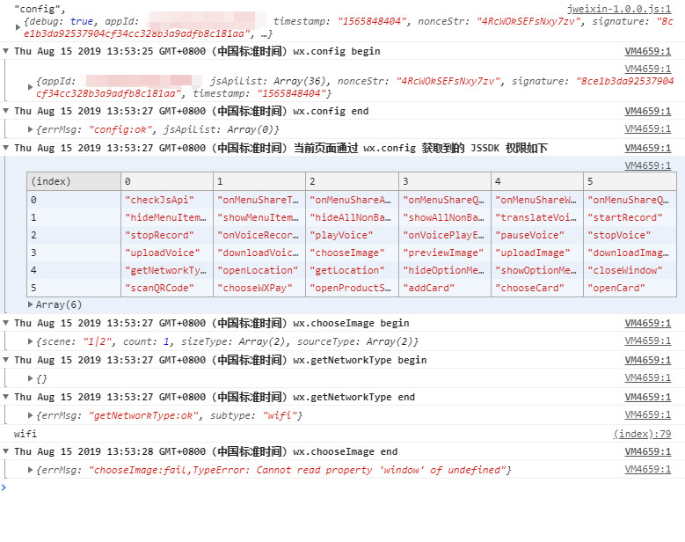Select the "scanQRCode" table cell
Viewport: 685px width, 542px height.
click(167, 288)
